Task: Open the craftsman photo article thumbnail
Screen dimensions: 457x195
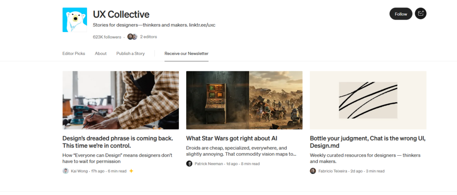Action: pyautogui.click(x=120, y=100)
